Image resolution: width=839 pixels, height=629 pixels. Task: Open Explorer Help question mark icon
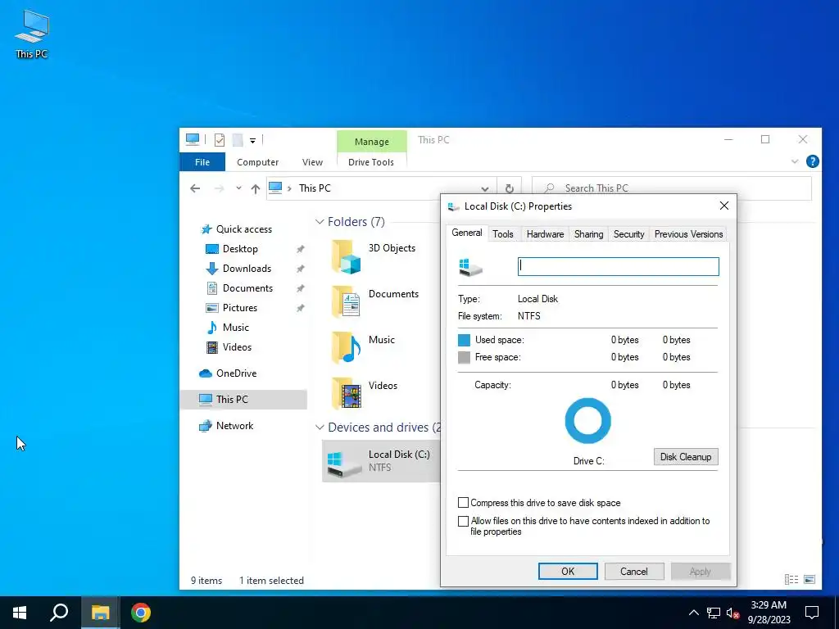point(812,161)
